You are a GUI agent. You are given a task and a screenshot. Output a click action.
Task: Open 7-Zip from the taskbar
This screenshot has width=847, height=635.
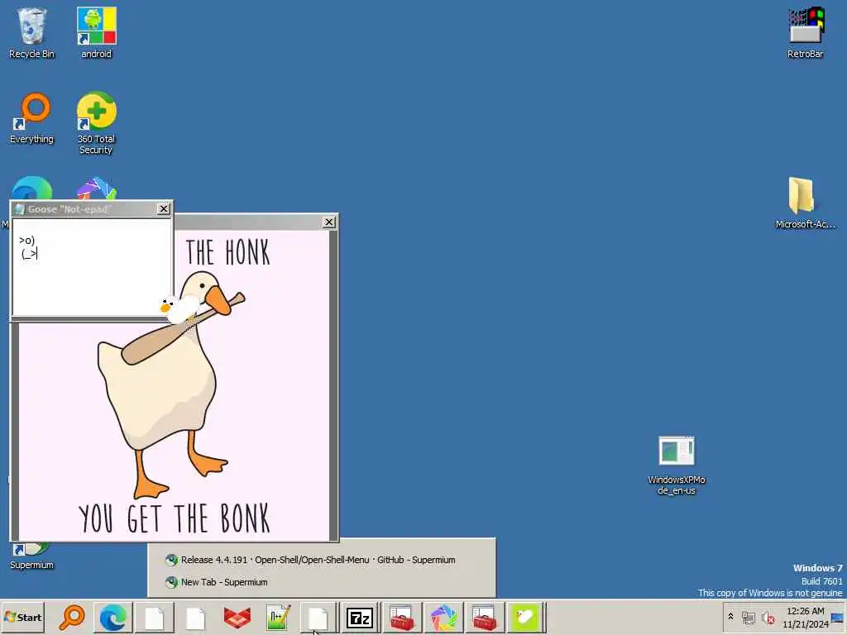[361, 617]
